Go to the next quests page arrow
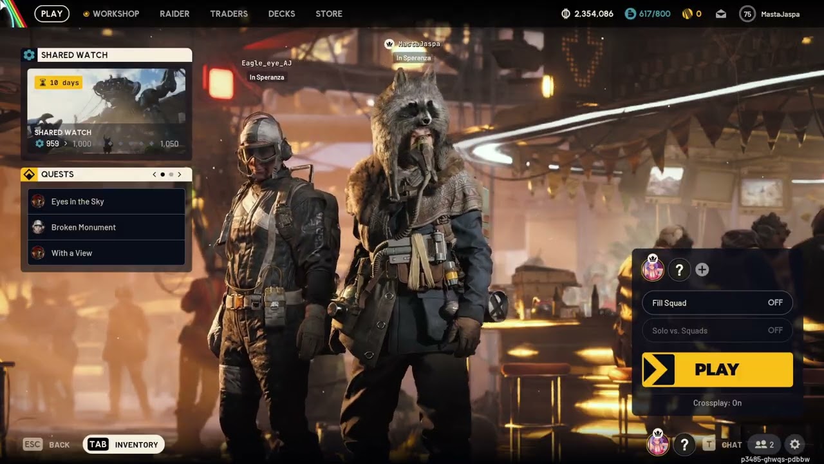The height and width of the screenshot is (464, 824). tap(179, 174)
